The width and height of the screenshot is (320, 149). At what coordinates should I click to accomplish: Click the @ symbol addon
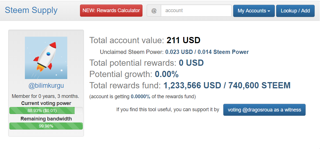click(x=154, y=11)
